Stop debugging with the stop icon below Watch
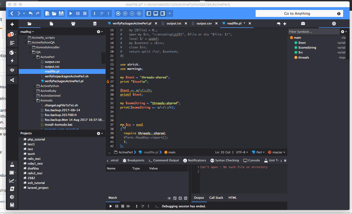This screenshot has height=214, width=352. (123, 206)
